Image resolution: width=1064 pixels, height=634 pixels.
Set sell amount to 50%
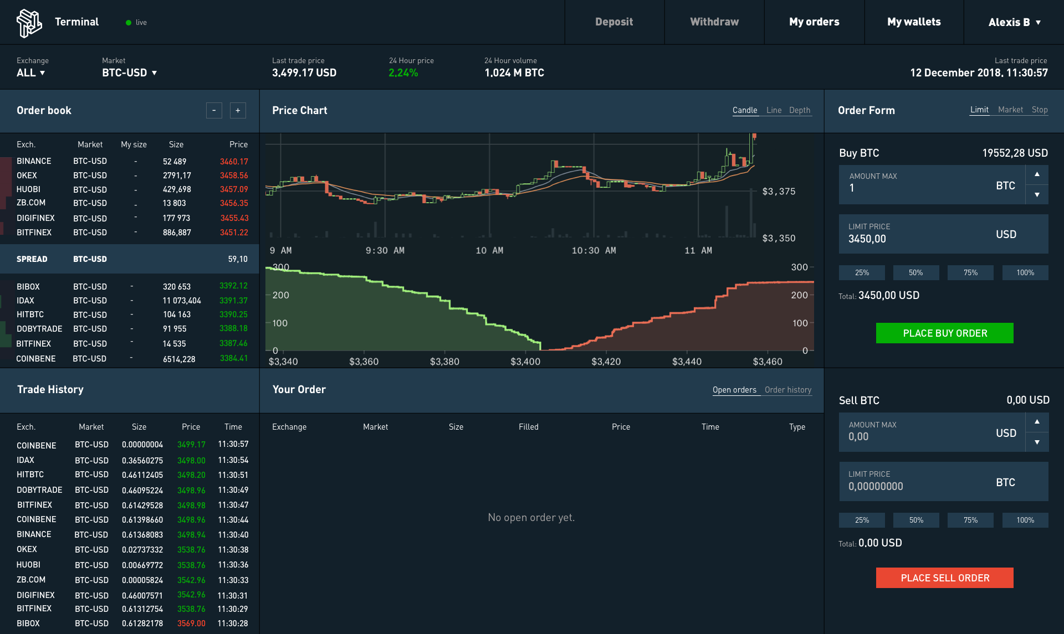click(916, 520)
